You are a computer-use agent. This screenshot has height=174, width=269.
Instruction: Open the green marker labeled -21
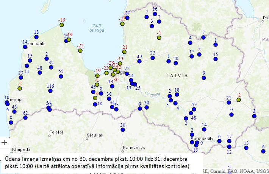124,52
